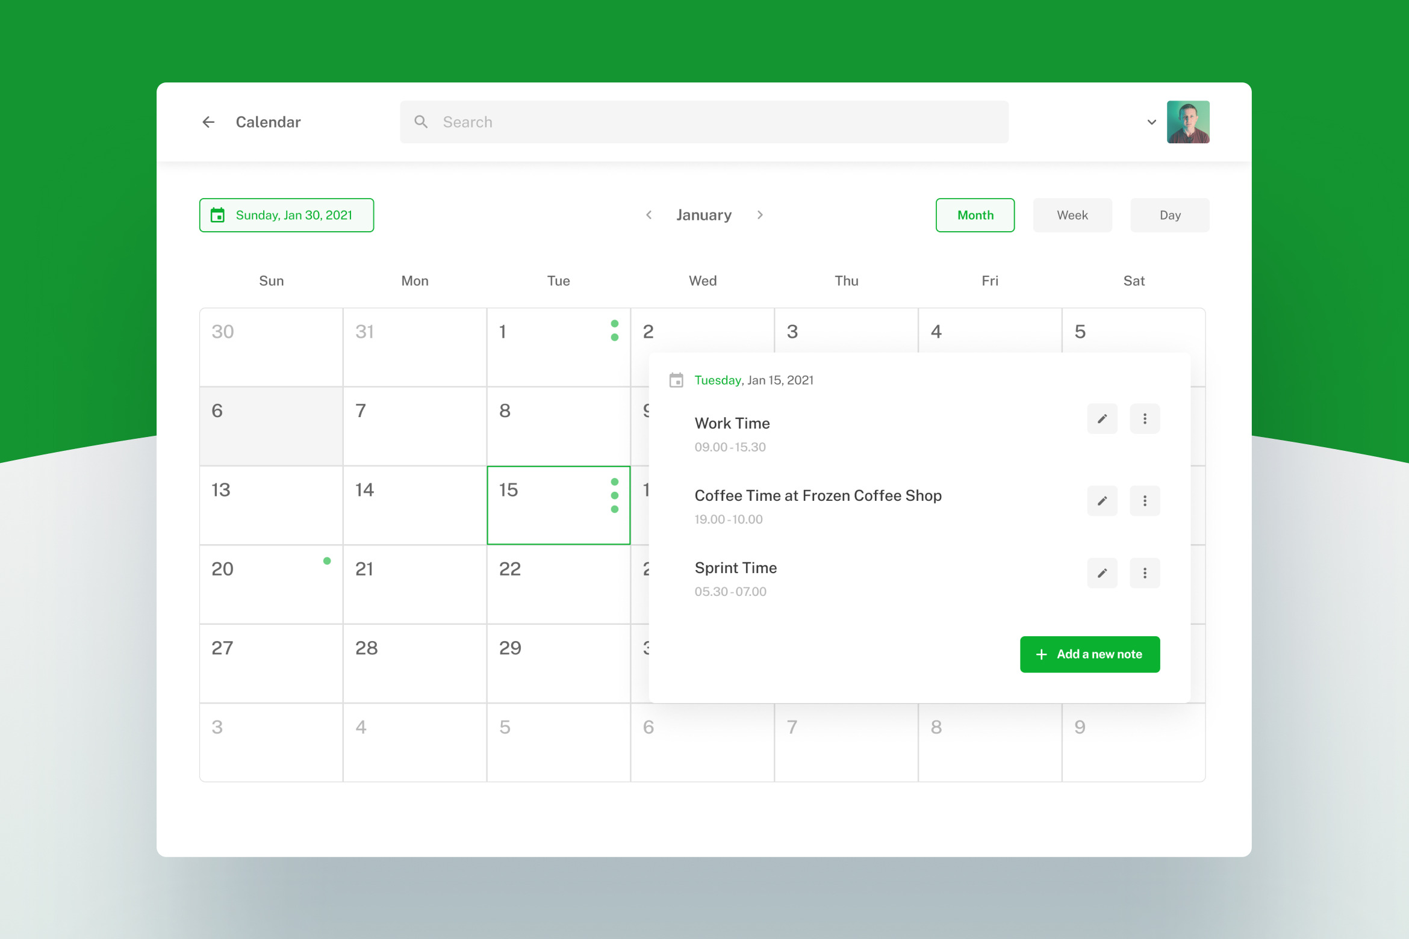The width and height of the screenshot is (1409, 939).
Task: Open more options for Sprint Time
Action: 1144,573
